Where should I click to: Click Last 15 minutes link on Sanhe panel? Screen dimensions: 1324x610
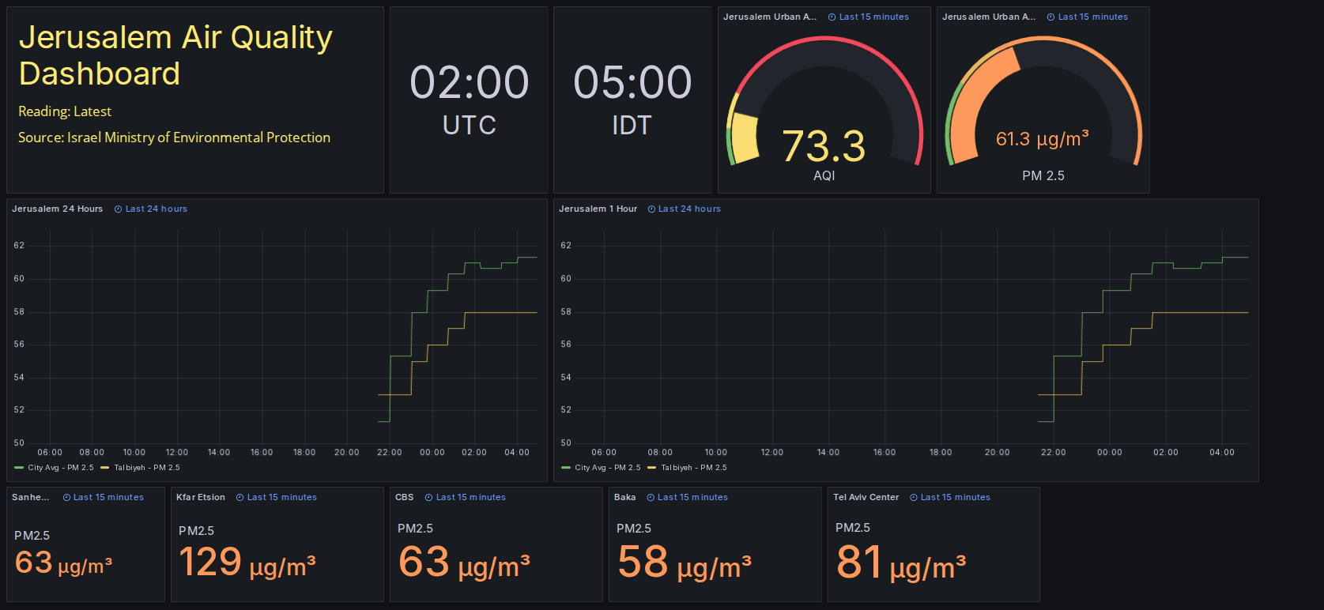tap(108, 498)
